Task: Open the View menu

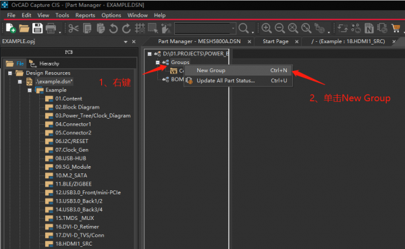Action: point(43,16)
